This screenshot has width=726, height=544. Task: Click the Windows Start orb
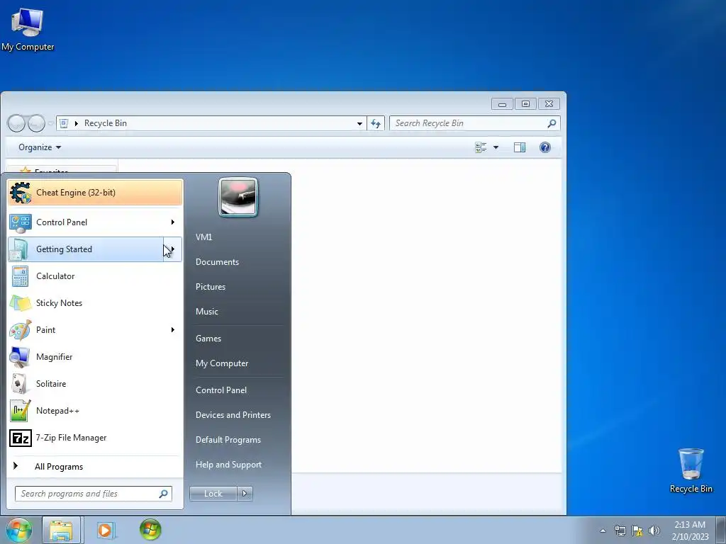[x=19, y=530]
